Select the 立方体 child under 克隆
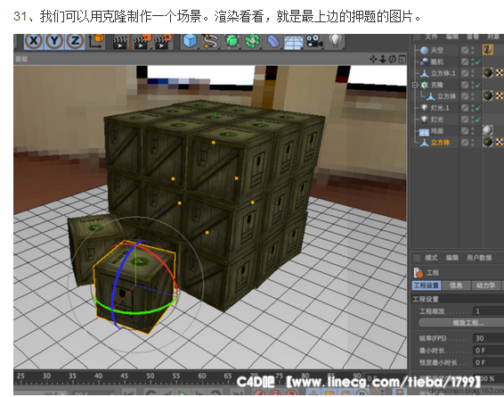The width and height of the screenshot is (504, 397). pyautogui.click(x=446, y=96)
